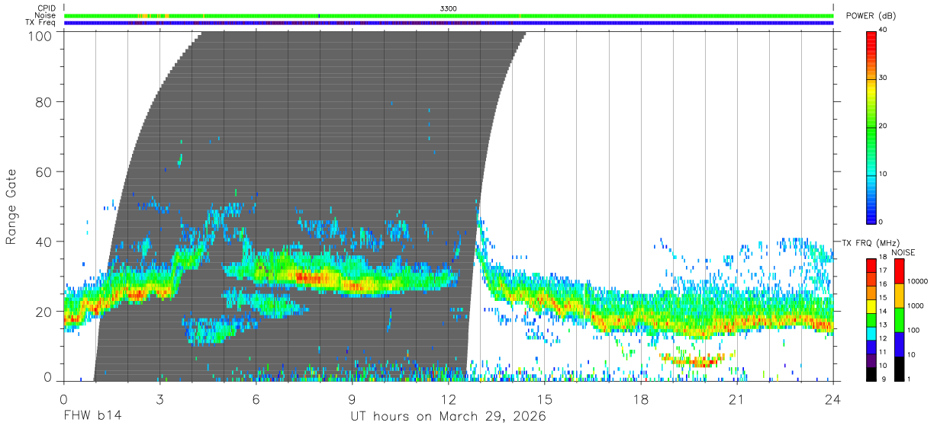The height and width of the screenshot is (432, 937).
Task: Select the CPID value 3300
Action: coord(449,8)
